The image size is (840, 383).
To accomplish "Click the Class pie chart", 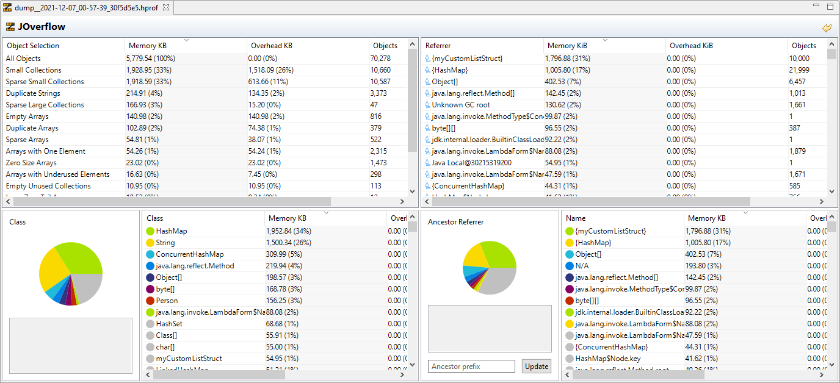I will pyautogui.click(x=71, y=273).
